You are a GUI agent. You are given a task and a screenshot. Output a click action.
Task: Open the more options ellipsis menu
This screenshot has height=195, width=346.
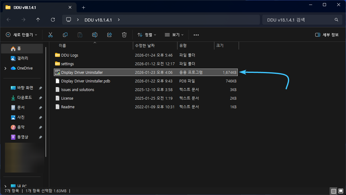196,35
